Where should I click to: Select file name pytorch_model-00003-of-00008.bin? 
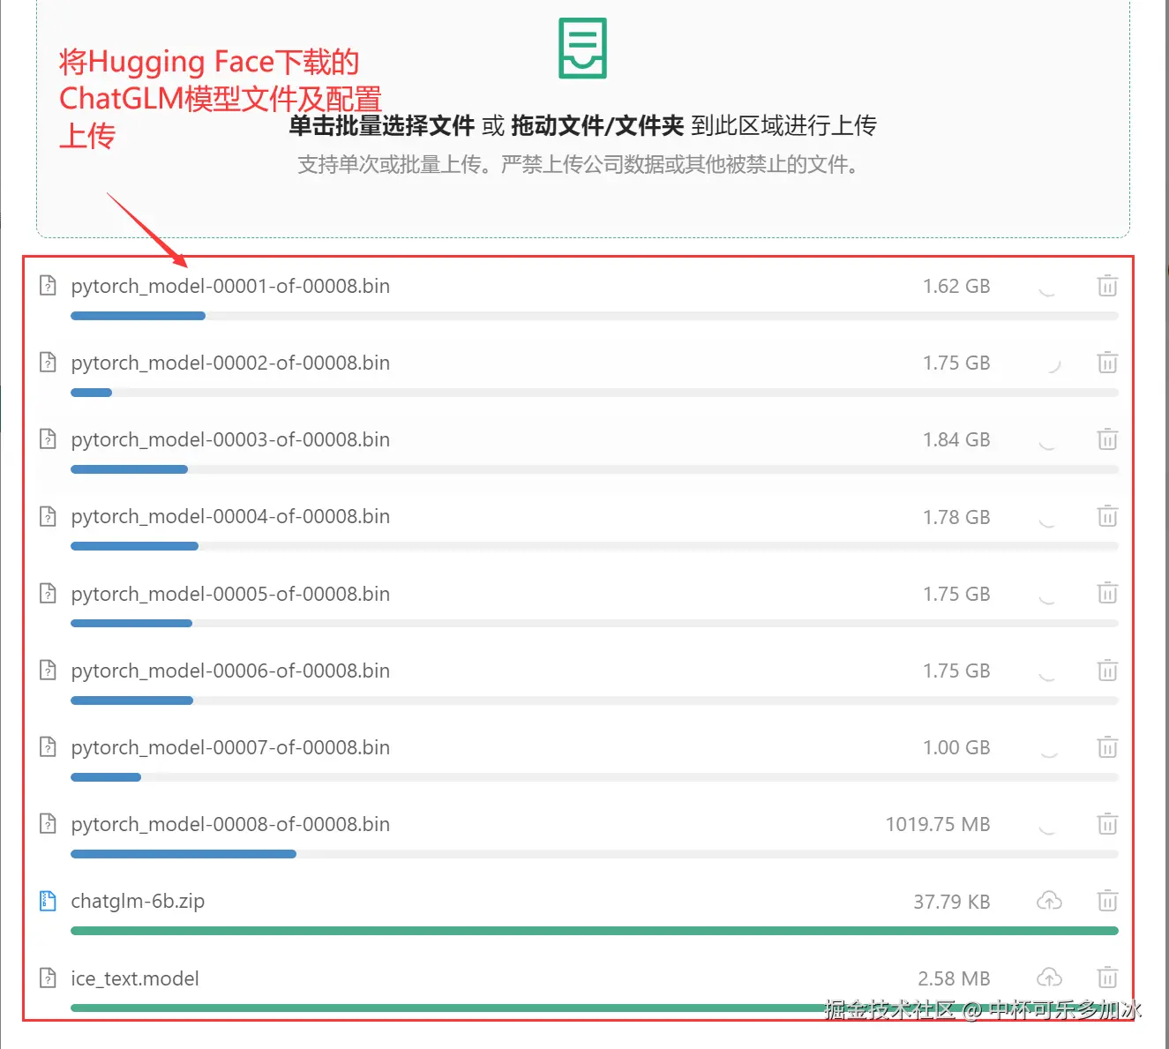coord(230,439)
